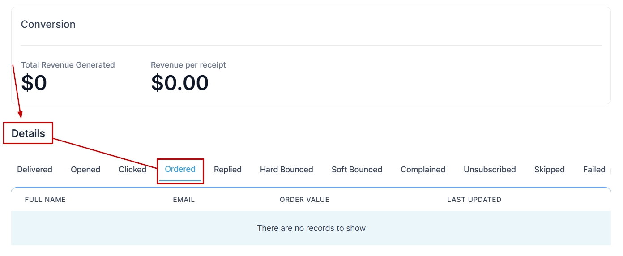View the Soft Bounced tab
Viewport: 623px width, 256px height.
point(357,170)
